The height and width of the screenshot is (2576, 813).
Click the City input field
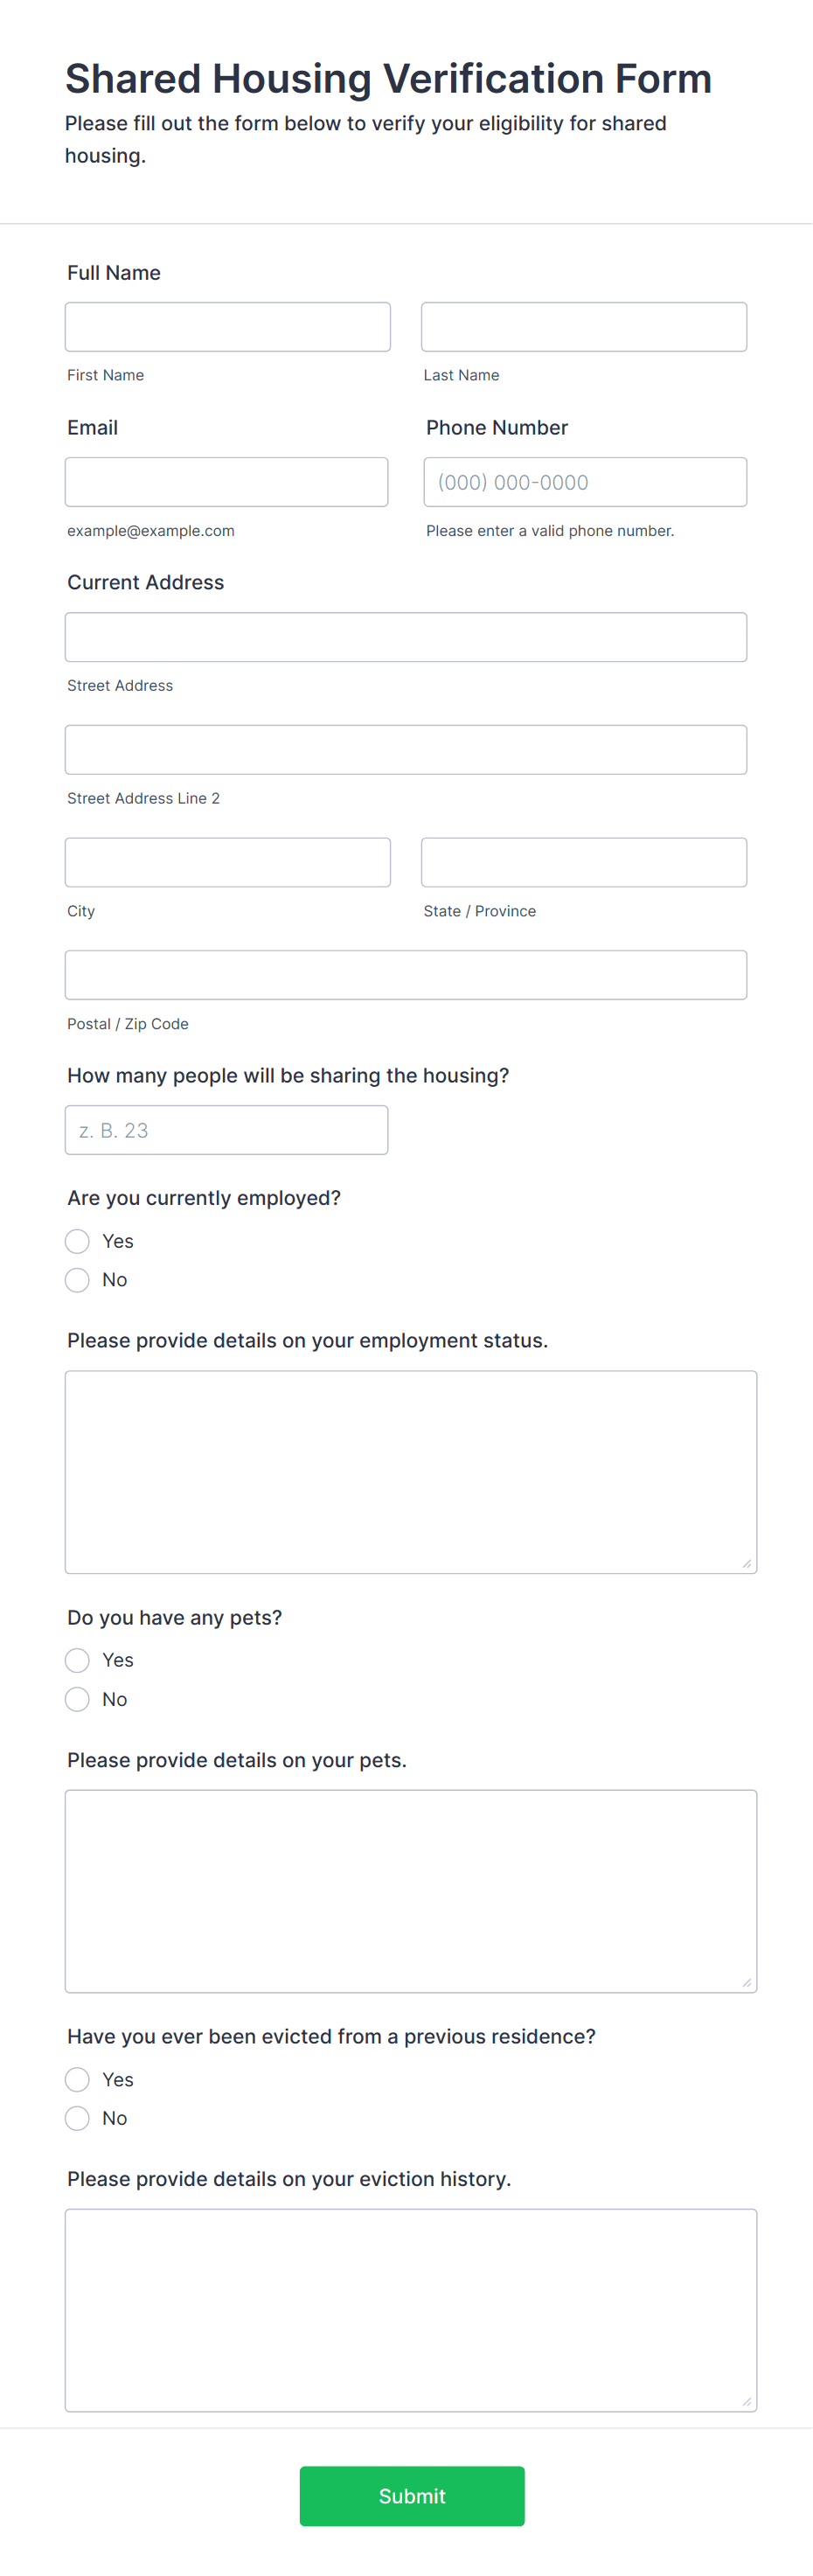tap(227, 862)
